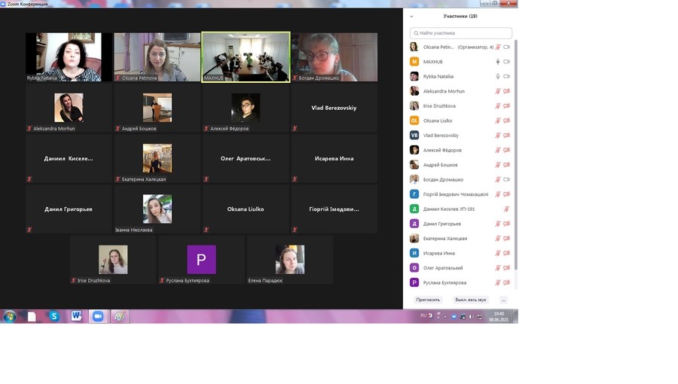Click Выкл. весь звук button
This screenshot has height=384, width=678.
(470, 300)
